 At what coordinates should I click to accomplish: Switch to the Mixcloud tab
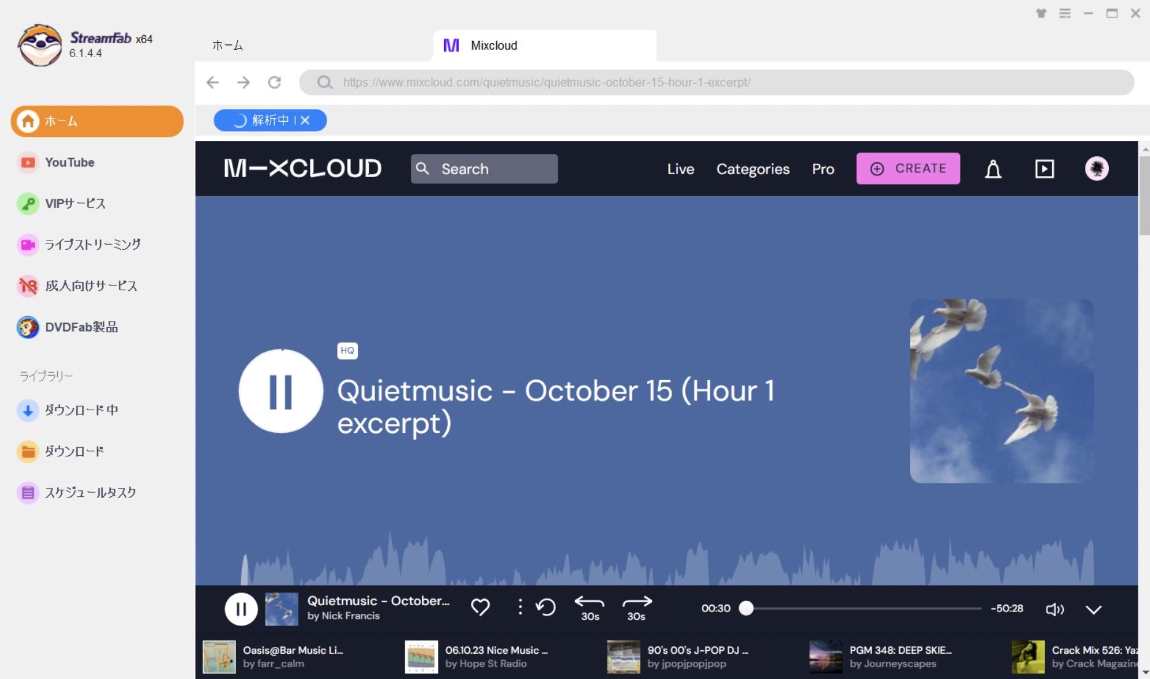coord(544,46)
